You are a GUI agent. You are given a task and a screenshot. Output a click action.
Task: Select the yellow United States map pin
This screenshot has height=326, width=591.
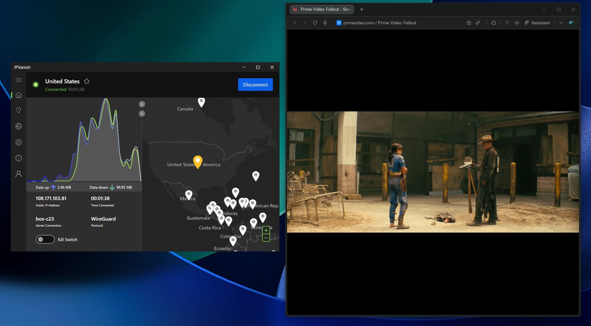coord(198,162)
